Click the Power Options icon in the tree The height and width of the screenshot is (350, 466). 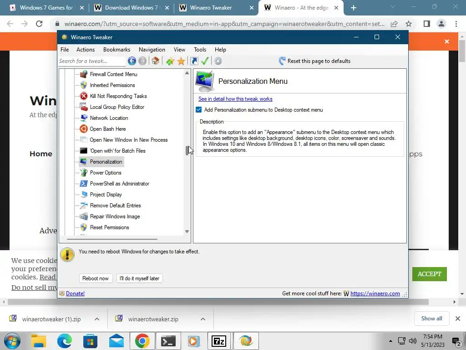pos(84,173)
